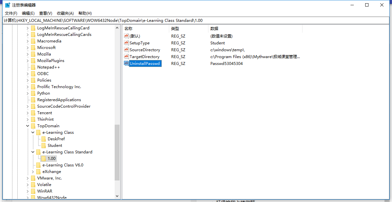
Task: Click the TargetDirectory value icon
Action: [126, 56]
